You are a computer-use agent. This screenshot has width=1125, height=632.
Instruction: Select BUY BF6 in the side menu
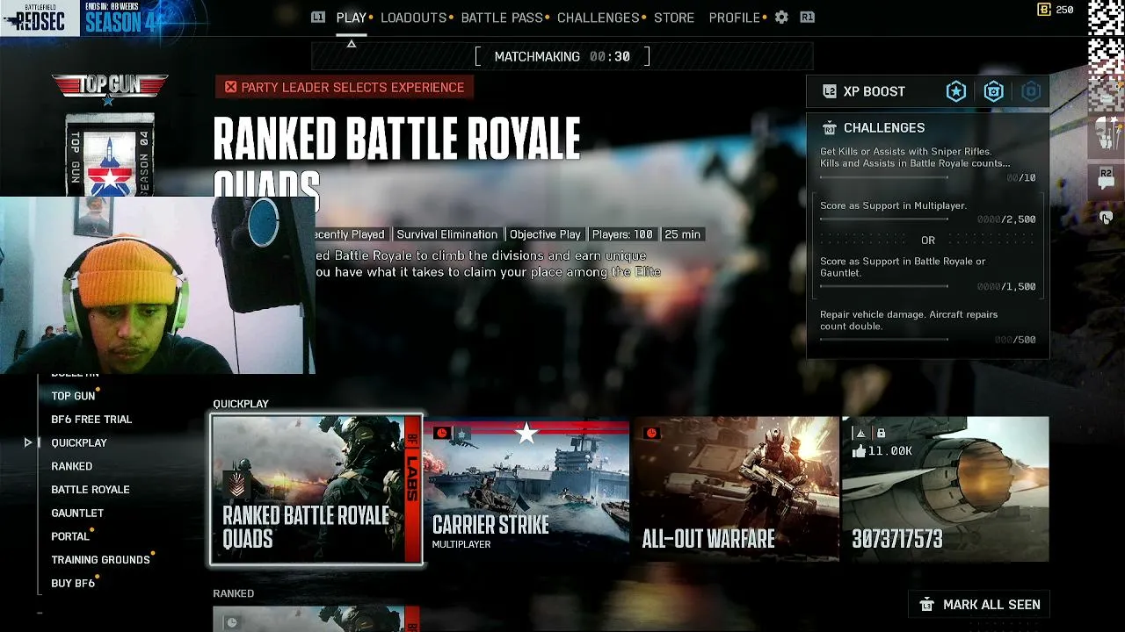[73, 583]
